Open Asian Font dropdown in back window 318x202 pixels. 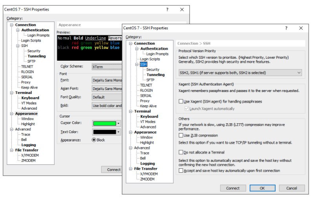(x=107, y=88)
